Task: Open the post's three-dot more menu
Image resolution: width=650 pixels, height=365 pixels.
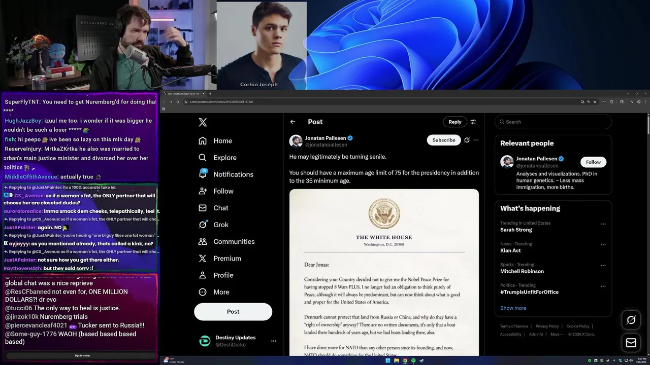Action: (476, 140)
